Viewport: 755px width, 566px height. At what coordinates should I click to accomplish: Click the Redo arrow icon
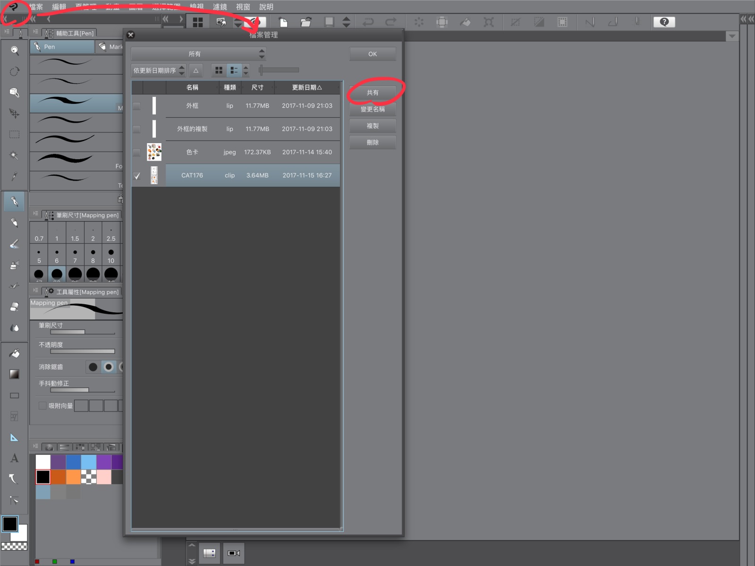tap(391, 22)
